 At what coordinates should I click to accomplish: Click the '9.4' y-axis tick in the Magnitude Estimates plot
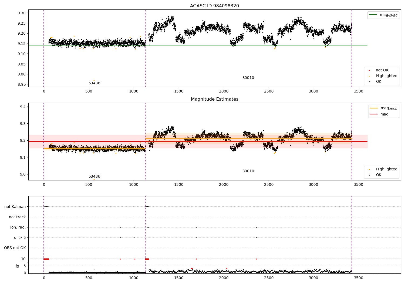tap(23, 107)
